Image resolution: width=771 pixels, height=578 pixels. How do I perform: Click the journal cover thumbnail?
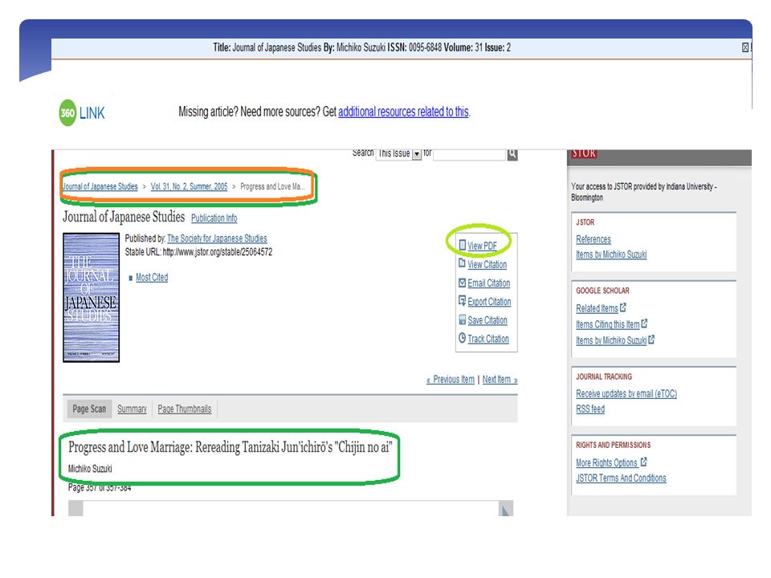pos(91,297)
